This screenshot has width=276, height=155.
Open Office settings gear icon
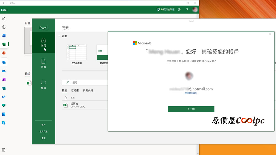click(x=179, y=10)
